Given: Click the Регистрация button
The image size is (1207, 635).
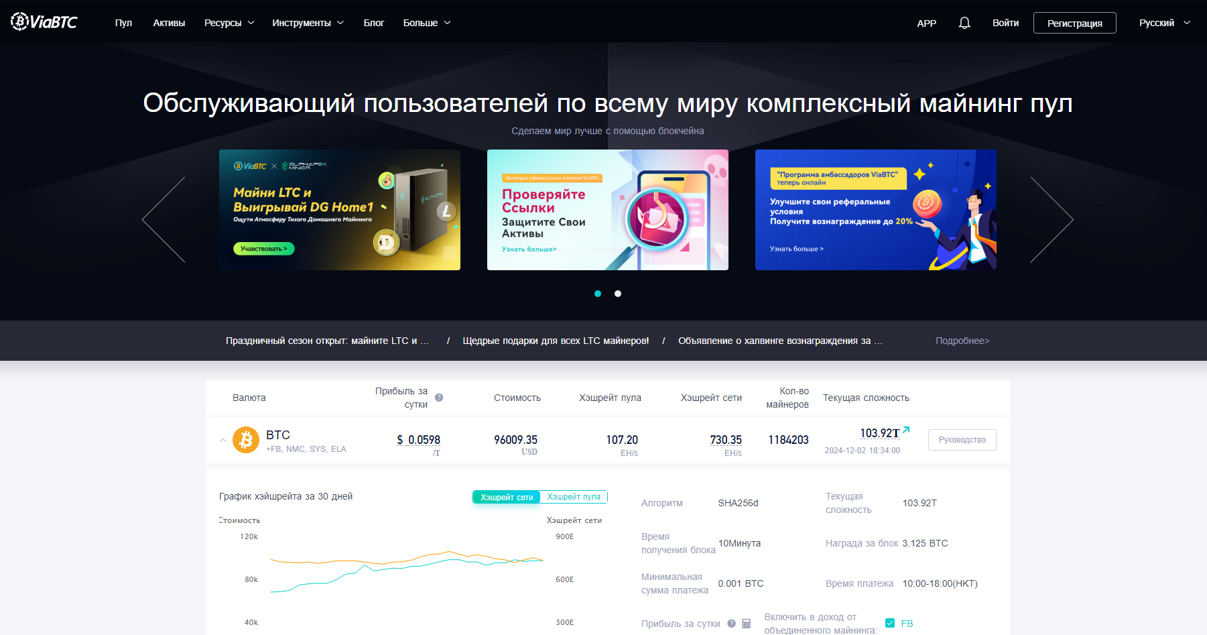Looking at the screenshot, I should tap(1075, 23).
